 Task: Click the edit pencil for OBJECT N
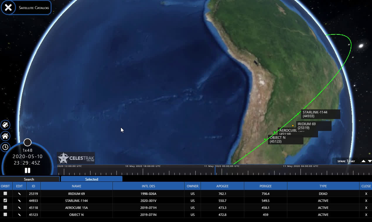(x=19, y=214)
